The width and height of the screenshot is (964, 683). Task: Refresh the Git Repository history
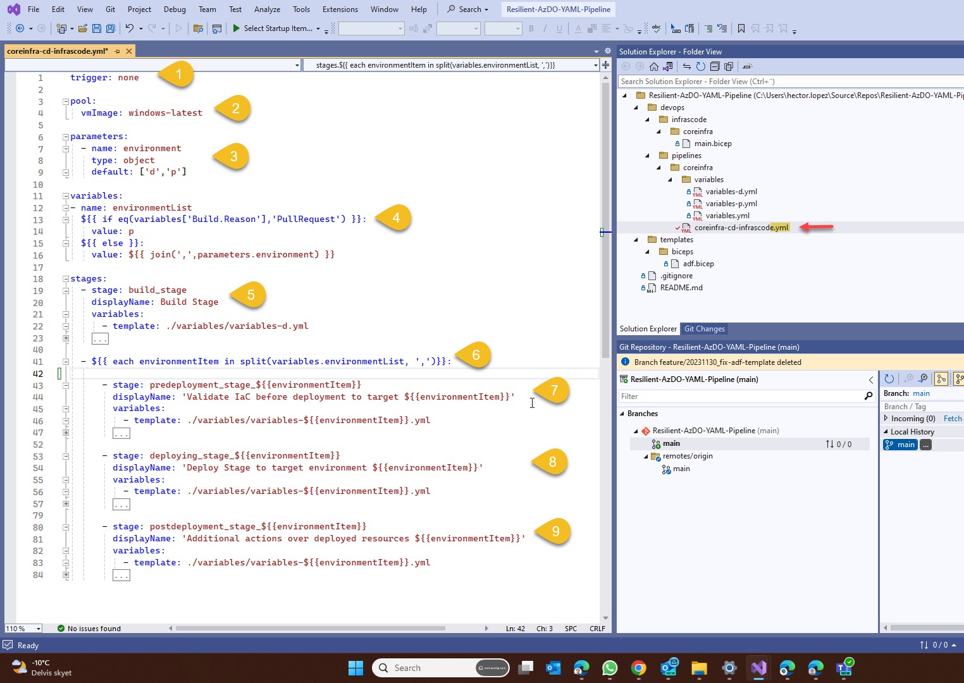pos(889,379)
